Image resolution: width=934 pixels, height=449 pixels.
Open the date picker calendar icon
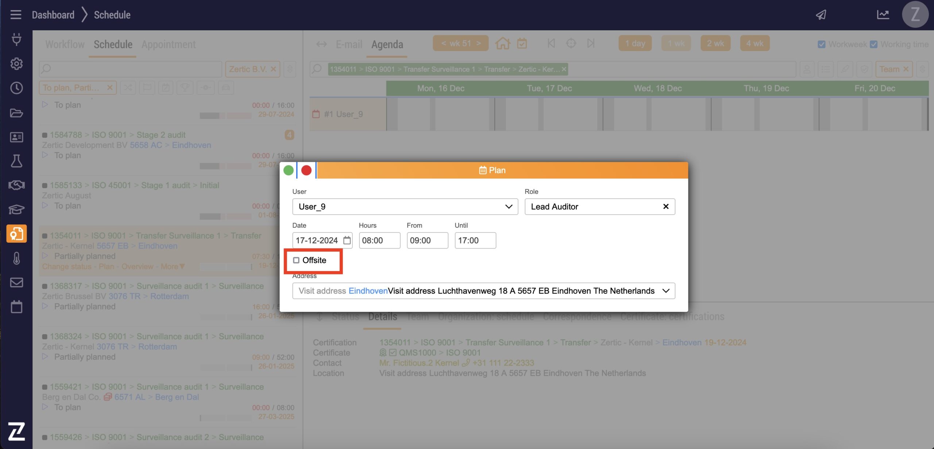pyautogui.click(x=347, y=241)
